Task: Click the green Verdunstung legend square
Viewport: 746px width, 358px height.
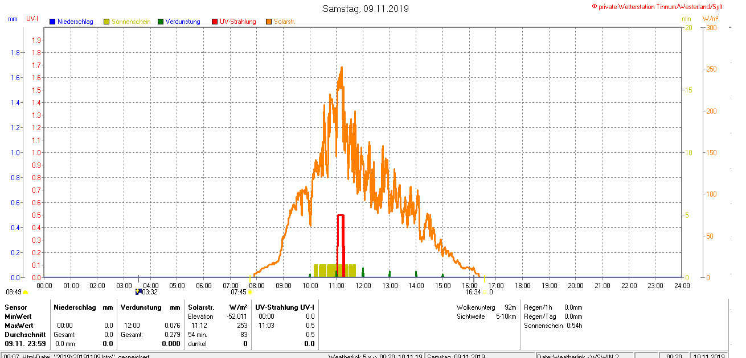Action: click(161, 22)
